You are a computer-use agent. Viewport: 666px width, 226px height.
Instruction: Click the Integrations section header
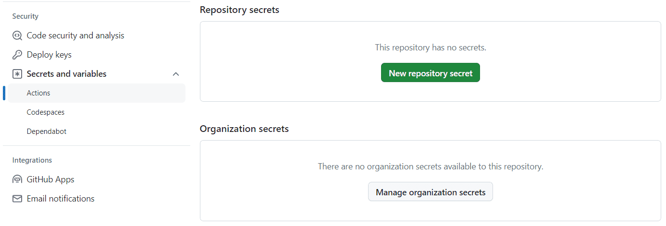(x=32, y=160)
